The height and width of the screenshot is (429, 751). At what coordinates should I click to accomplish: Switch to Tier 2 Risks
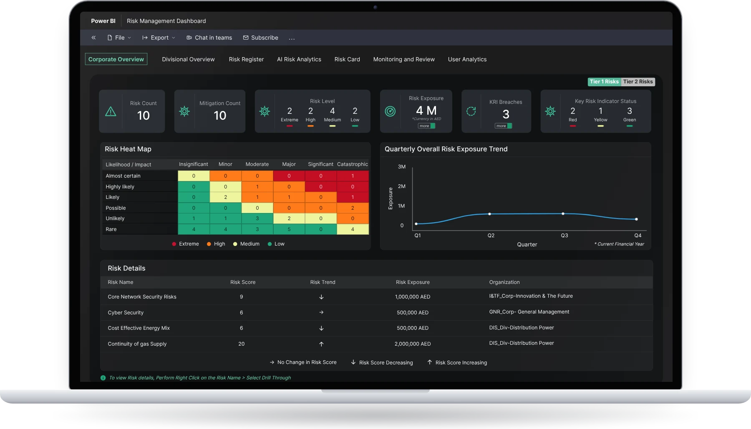pyautogui.click(x=638, y=82)
